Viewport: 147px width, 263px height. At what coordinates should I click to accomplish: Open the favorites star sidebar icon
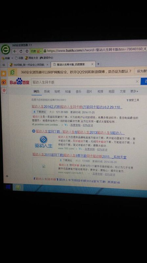coord(4,74)
